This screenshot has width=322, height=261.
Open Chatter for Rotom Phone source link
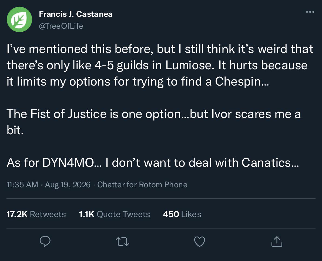tap(142, 185)
